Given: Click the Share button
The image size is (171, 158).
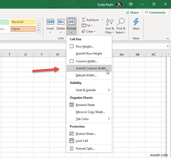Looking at the screenshot, I should 133,13.
